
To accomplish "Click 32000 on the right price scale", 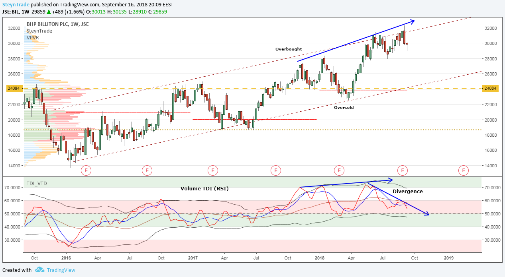I will tap(491, 28).
